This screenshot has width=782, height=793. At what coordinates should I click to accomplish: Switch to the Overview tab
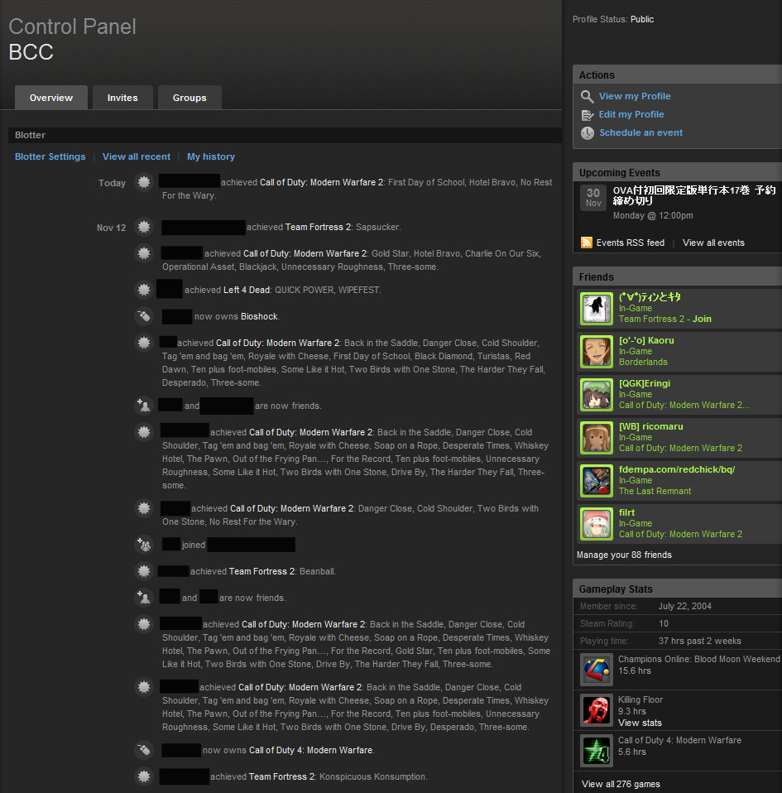(51, 98)
